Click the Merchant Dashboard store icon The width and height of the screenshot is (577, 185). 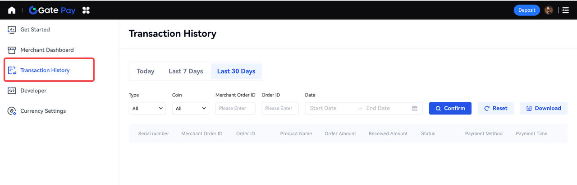12,50
